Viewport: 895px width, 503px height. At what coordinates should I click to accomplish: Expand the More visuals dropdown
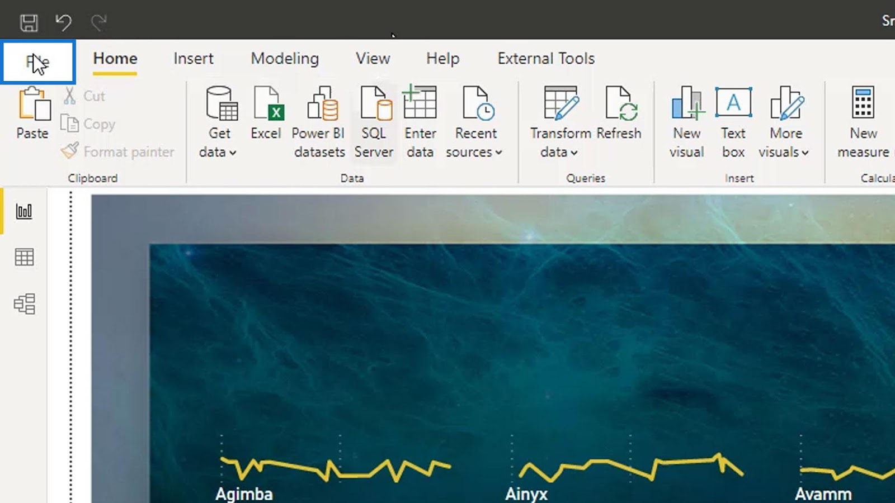click(x=785, y=122)
